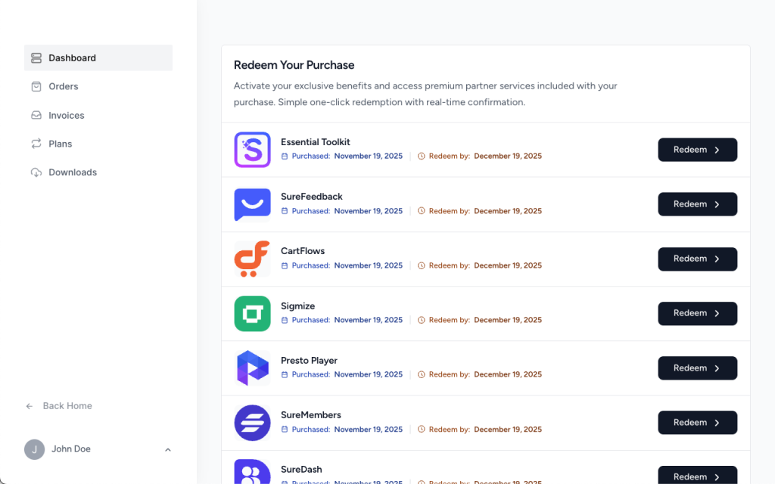
Task: Click SureMembers redeem-by clock icon
Action: (421, 430)
